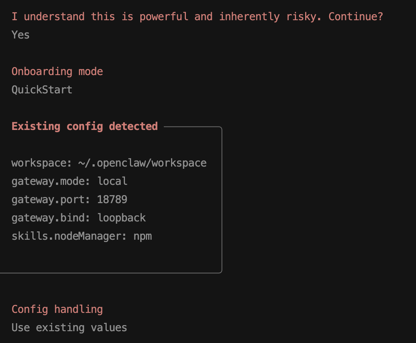Click the "Existing config detected" box title

(x=85, y=126)
